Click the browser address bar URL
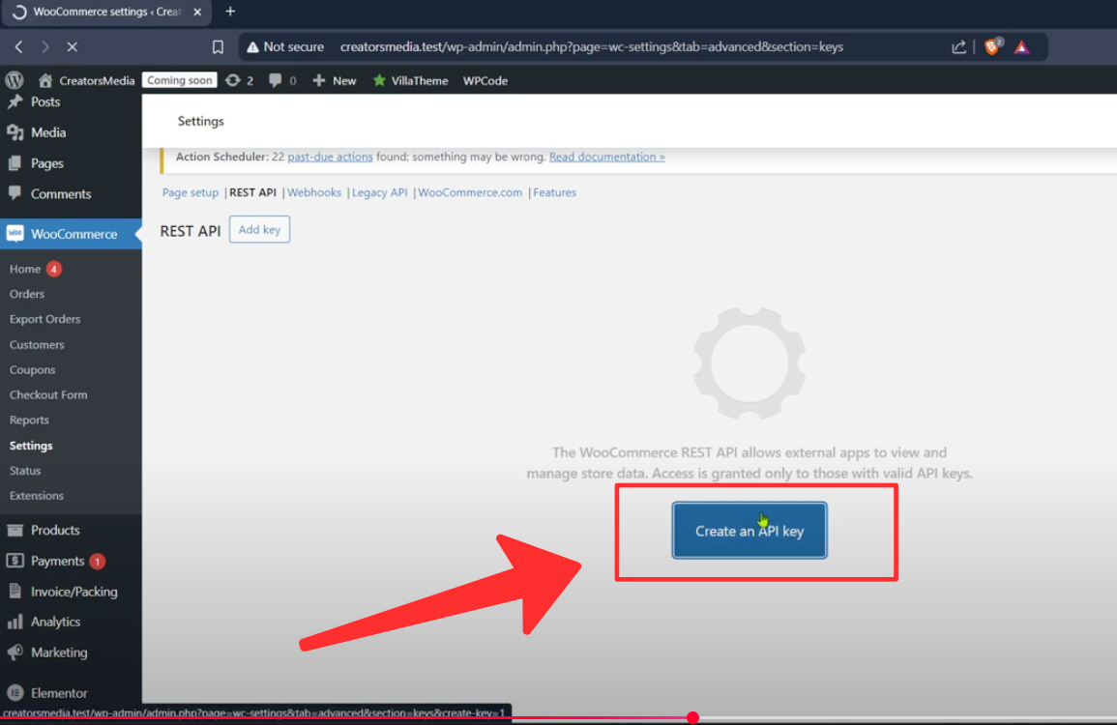The height and width of the screenshot is (725, 1117). [x=591, y=47]
